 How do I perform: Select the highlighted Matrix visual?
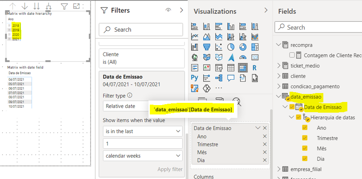[x=243, y=68]
